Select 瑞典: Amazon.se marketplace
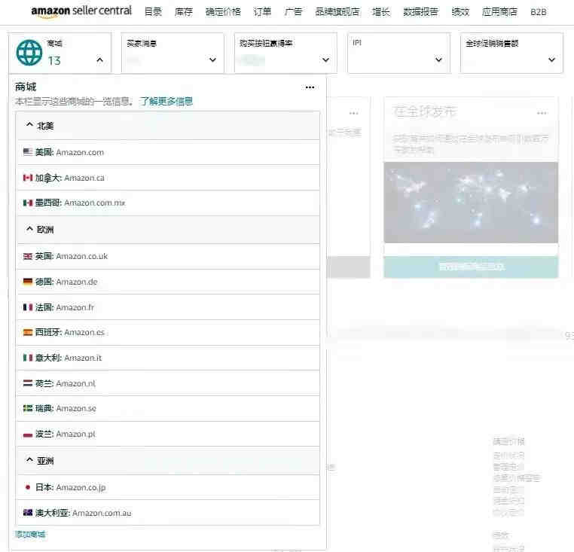Image resolution: width=574 pixels, height=552 pixels. 168,408
